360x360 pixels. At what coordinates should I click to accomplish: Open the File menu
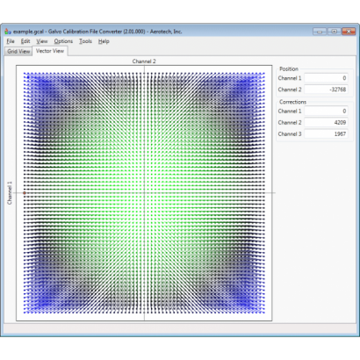pos(11,41)
